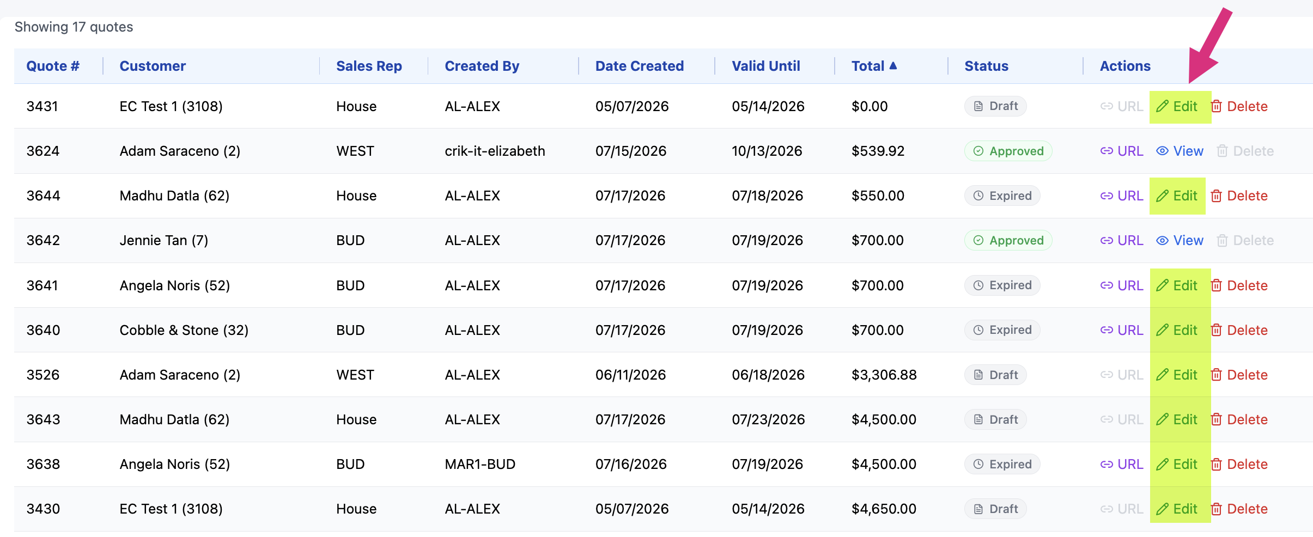Screen dimensions: 1313x537
Task: Click the eye View icon for quote 3642
Action: coord(1162,240)
